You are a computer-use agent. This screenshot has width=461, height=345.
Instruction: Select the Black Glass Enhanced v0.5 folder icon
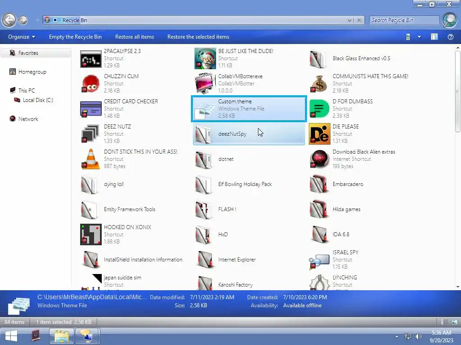click(x=318, y=58)
